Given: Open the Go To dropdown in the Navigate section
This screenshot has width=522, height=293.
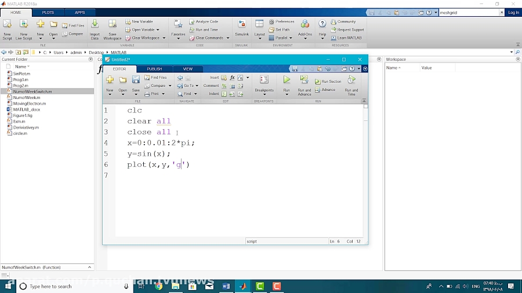Looking at the screenshot, I should coord(197,86).
